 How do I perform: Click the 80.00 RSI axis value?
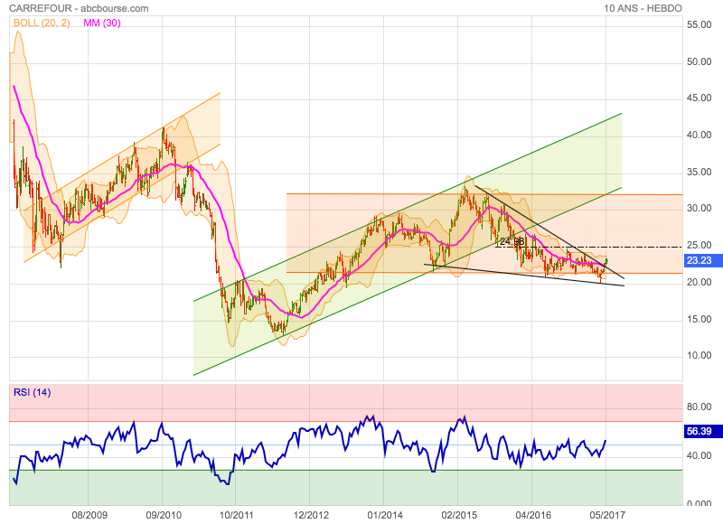click(x=699, y=407)
